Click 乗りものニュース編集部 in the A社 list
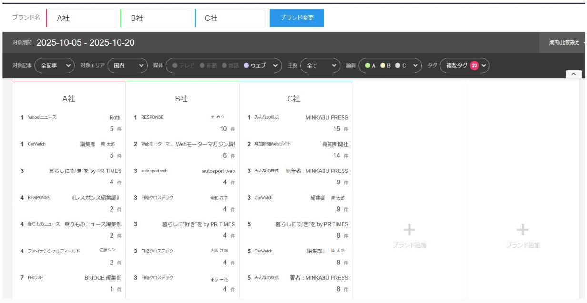The height and width of the screenshot is (303, 587). click(x=93, y=224)
